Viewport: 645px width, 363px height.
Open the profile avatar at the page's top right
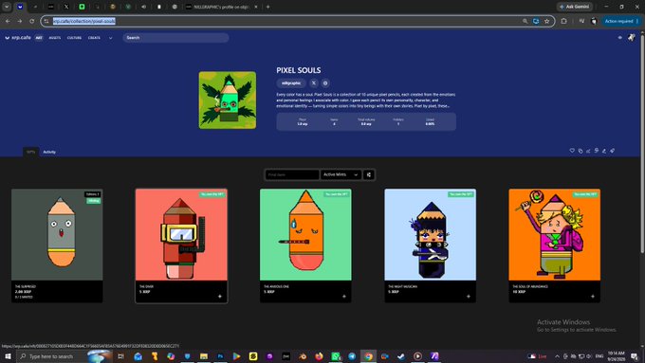(632, 37)
